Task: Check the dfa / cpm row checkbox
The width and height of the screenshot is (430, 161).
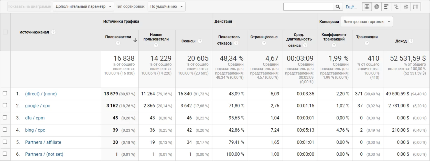Action: [x=5, y=117]
